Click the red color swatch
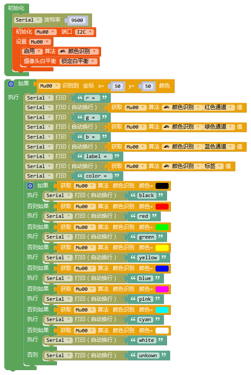This screenshot has width=251, height=375. [x=162, y=207]
